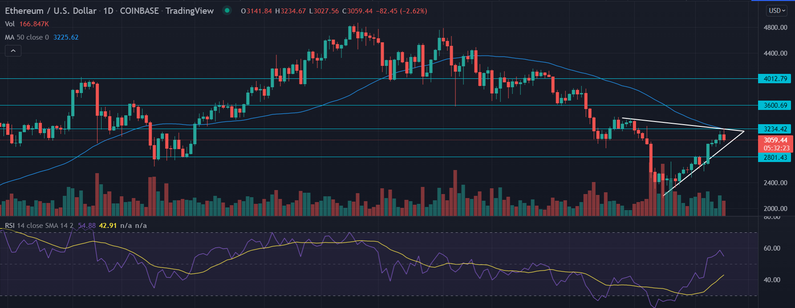This screenshot has height=308, width=795.
Task: Click the Ethereum / U.S. Dollar symbol title
Action: pyautogui.click(x=50, y=11)
